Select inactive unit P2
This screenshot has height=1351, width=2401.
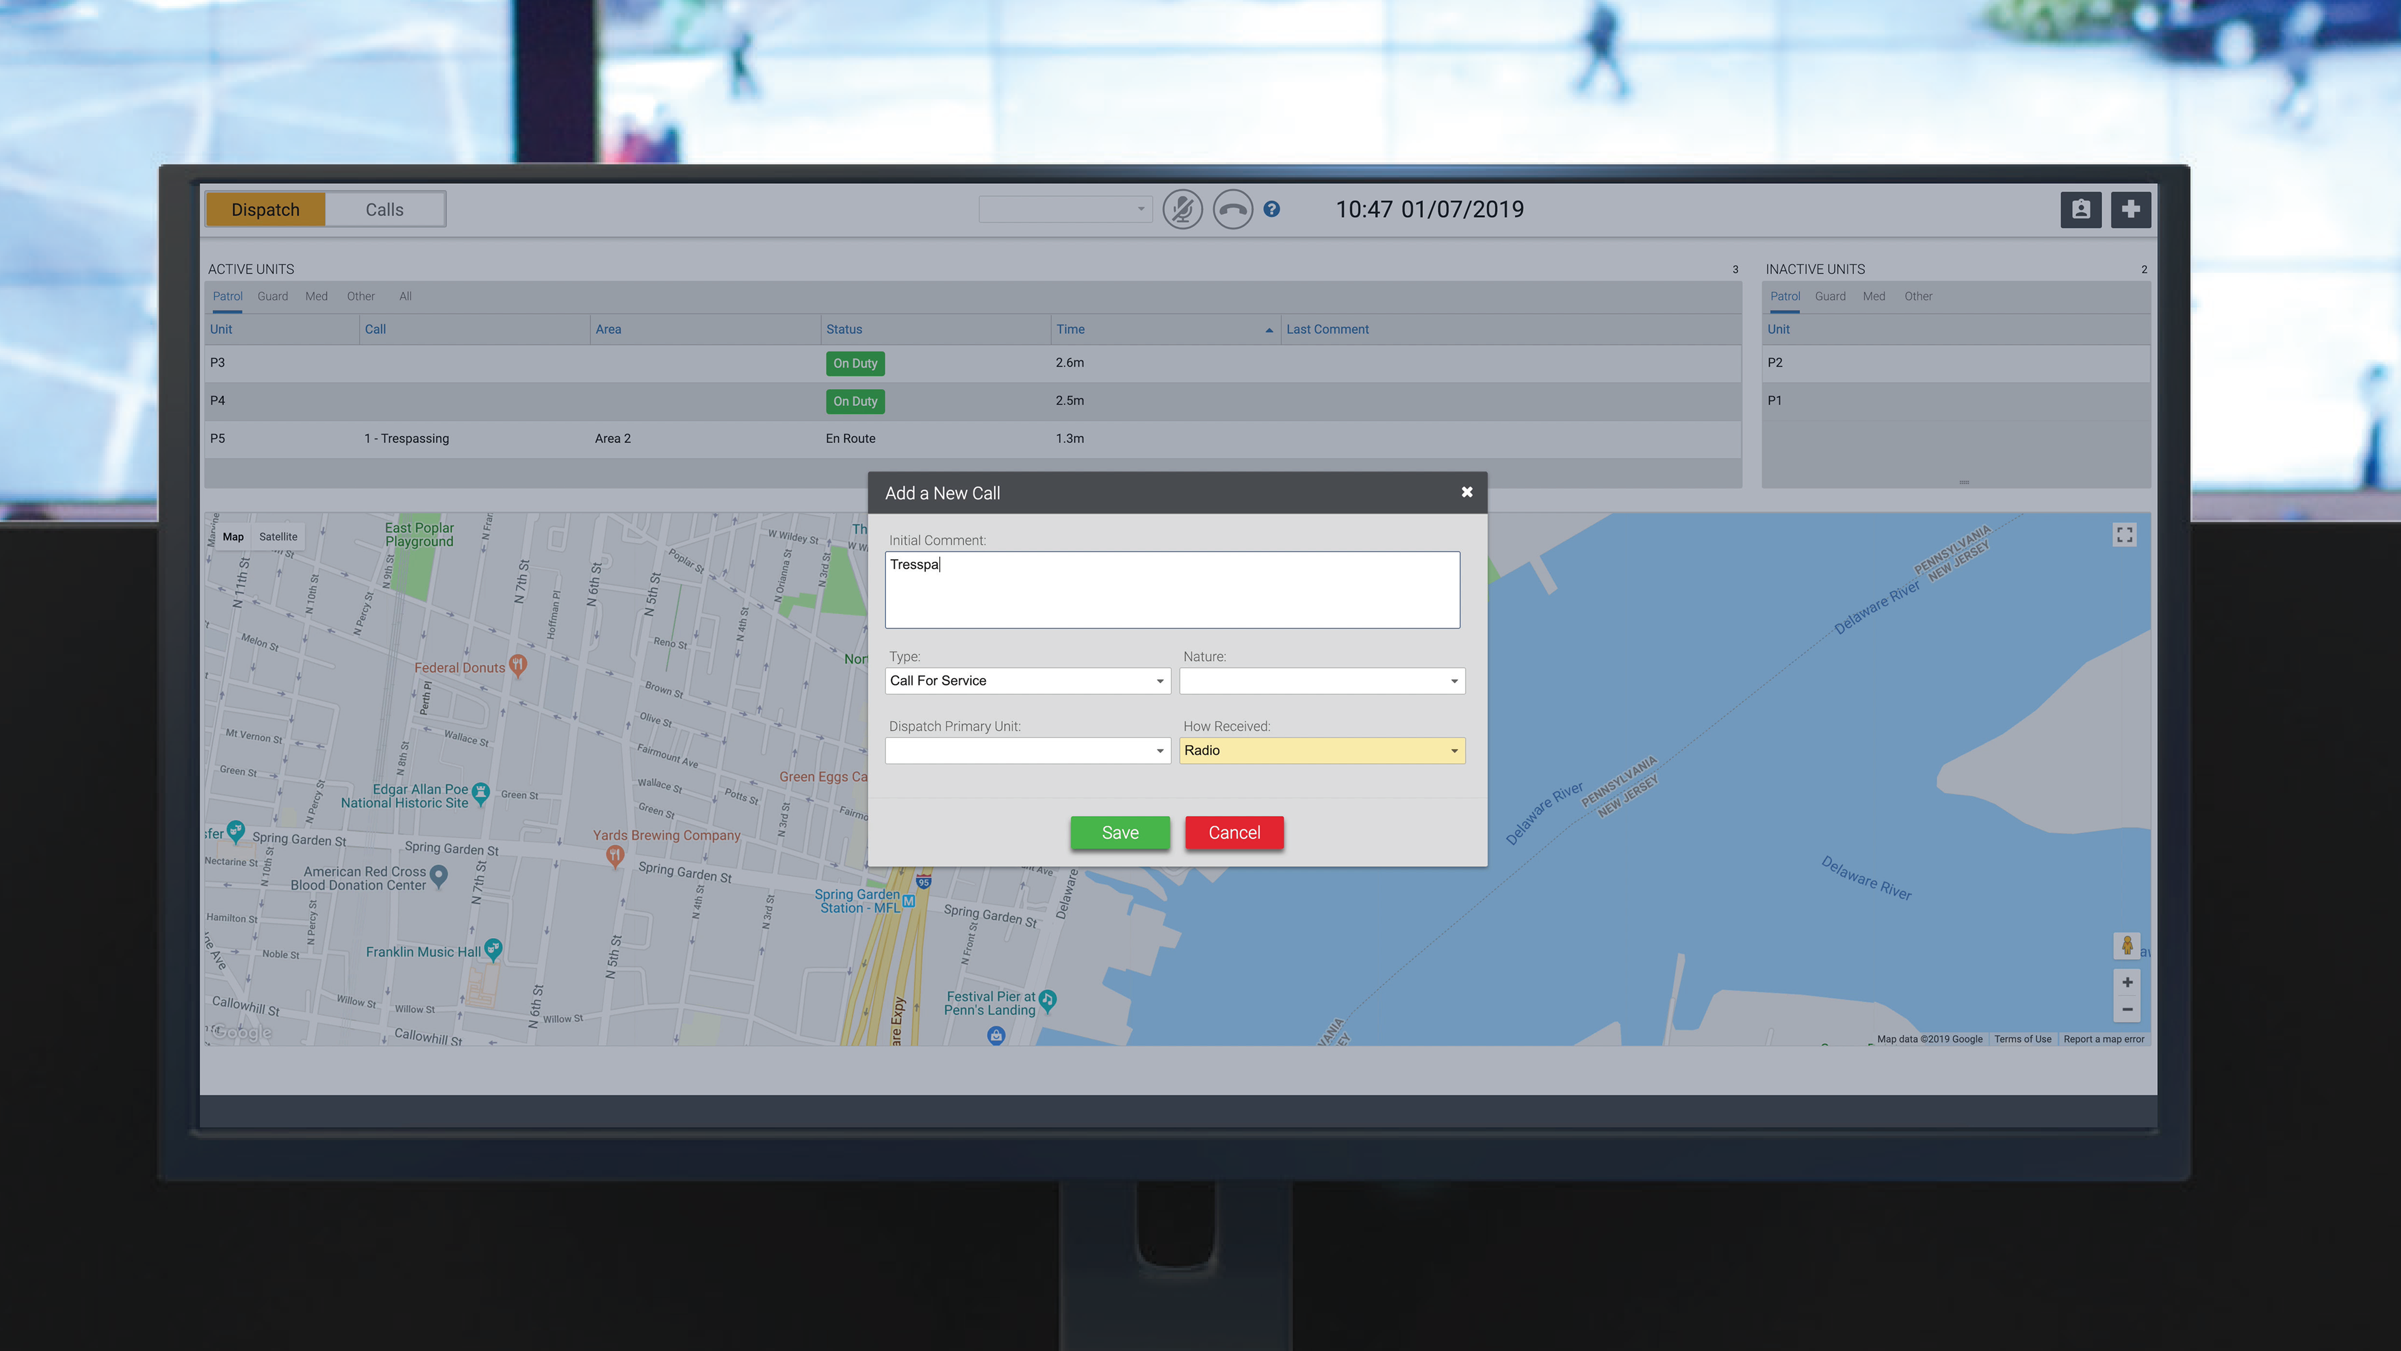[1955, 363]
